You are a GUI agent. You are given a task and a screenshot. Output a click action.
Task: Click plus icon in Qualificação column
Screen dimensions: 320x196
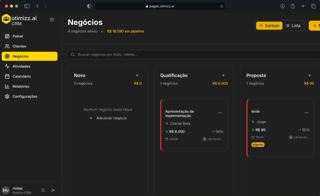(223, 75)
